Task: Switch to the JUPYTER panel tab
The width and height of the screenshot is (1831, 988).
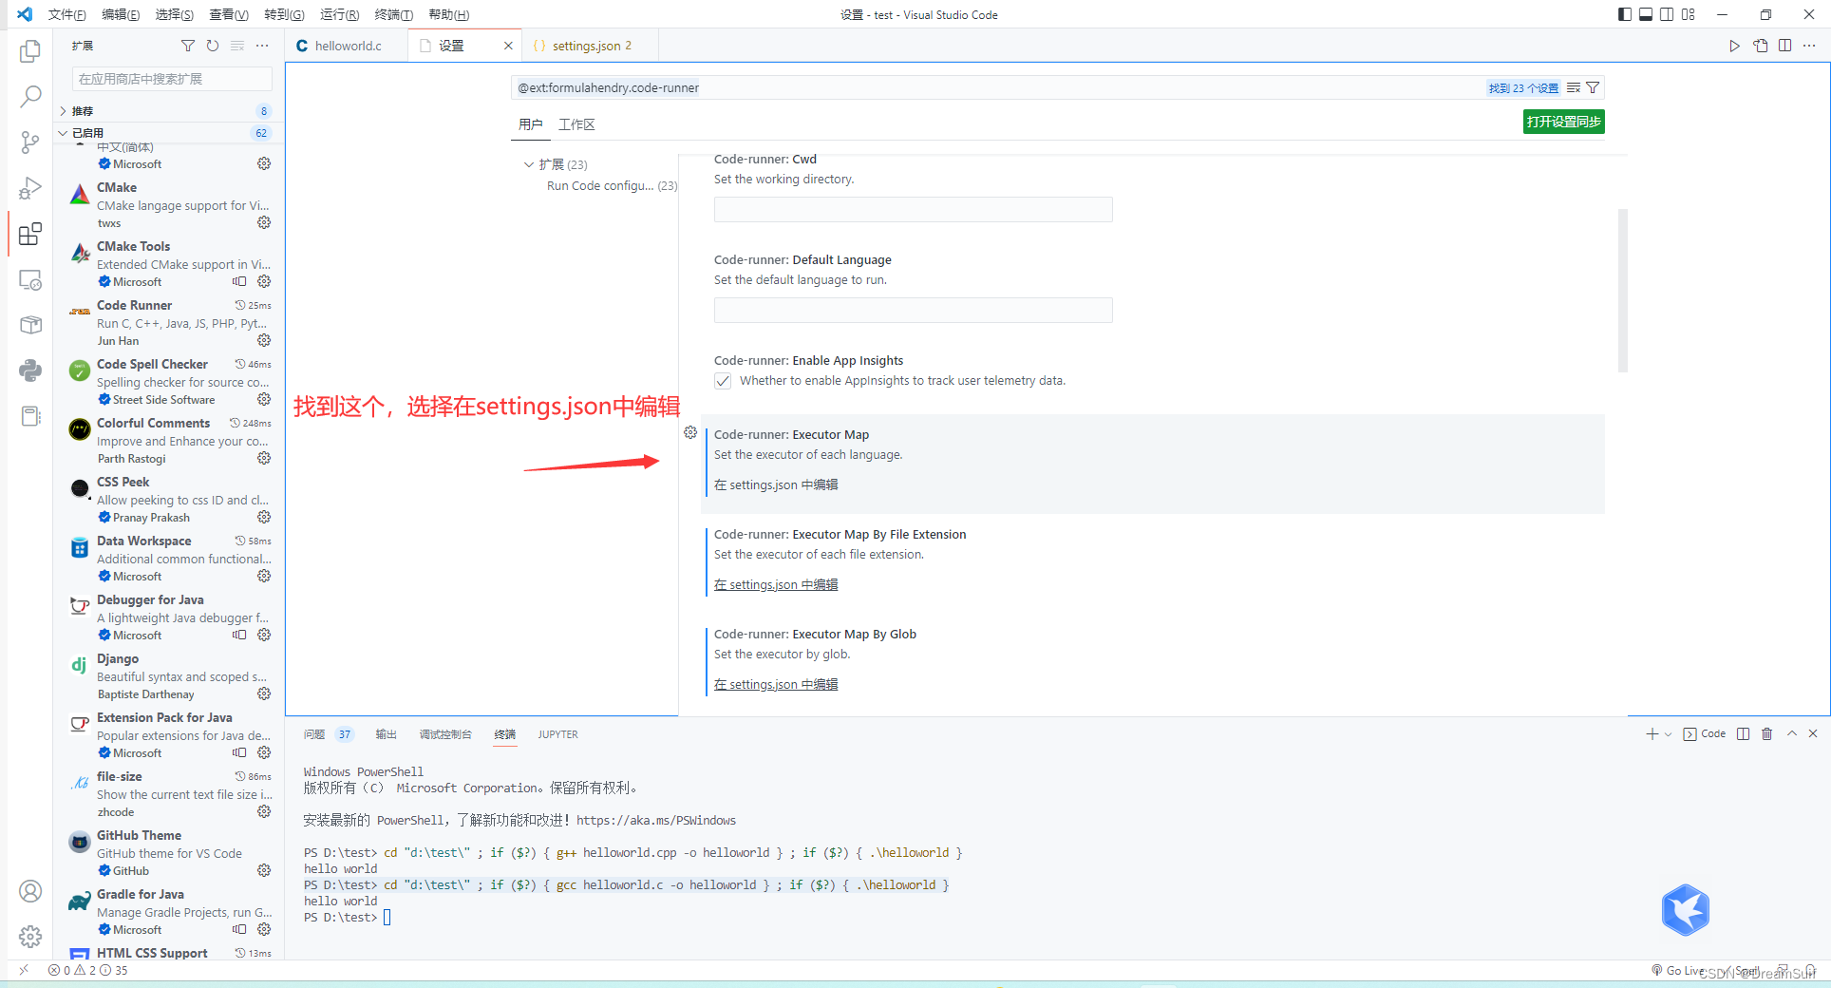Action: (557, 734)
